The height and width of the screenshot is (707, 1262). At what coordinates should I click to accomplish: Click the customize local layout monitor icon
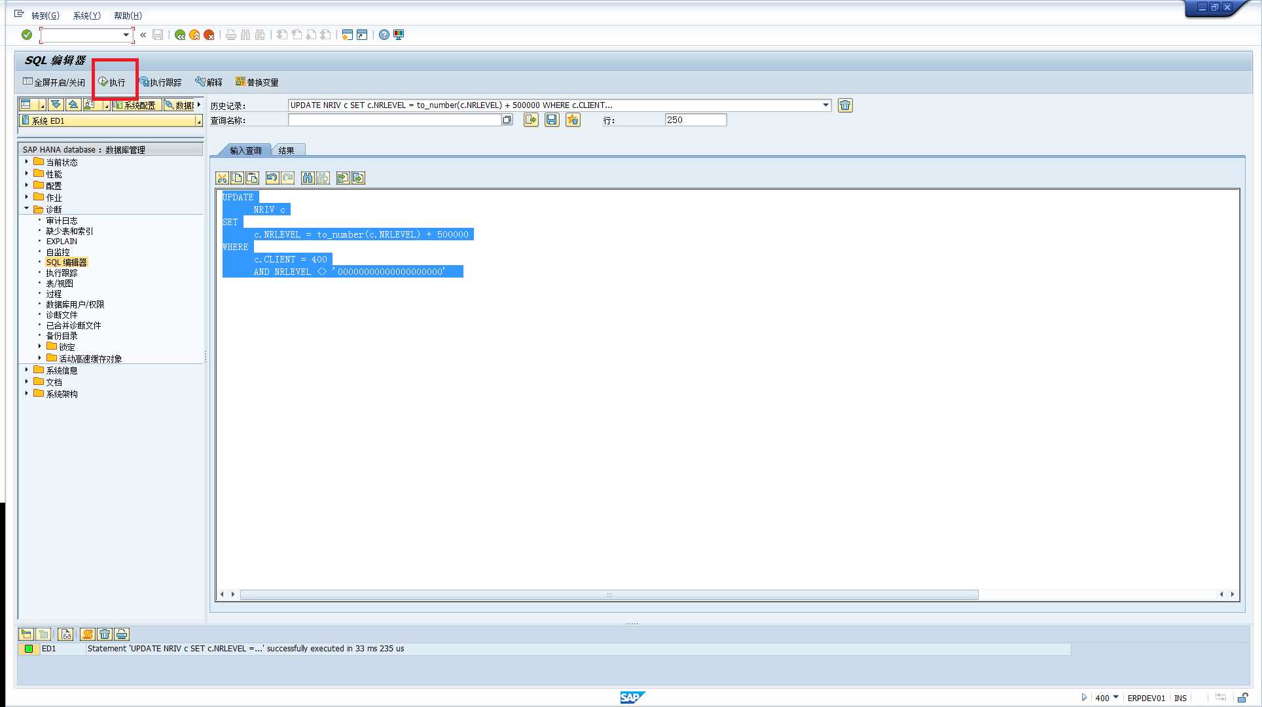point(399,35)
